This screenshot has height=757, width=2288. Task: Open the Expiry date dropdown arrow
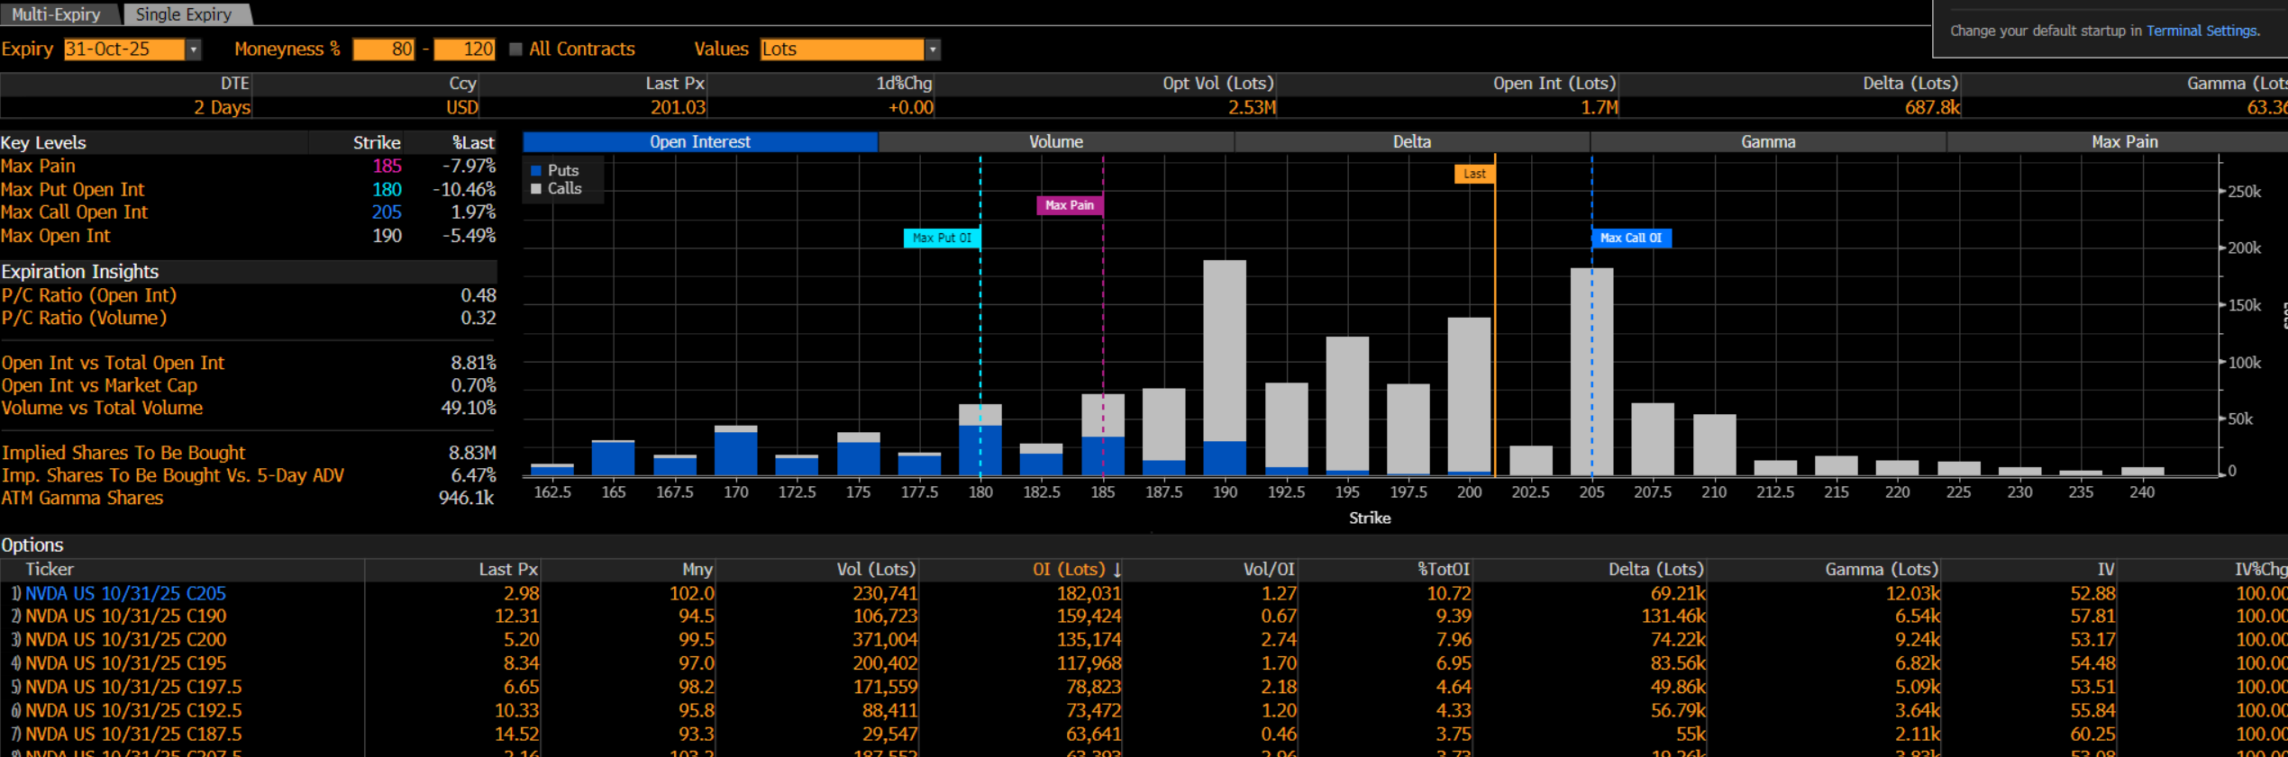click(193, 50)
